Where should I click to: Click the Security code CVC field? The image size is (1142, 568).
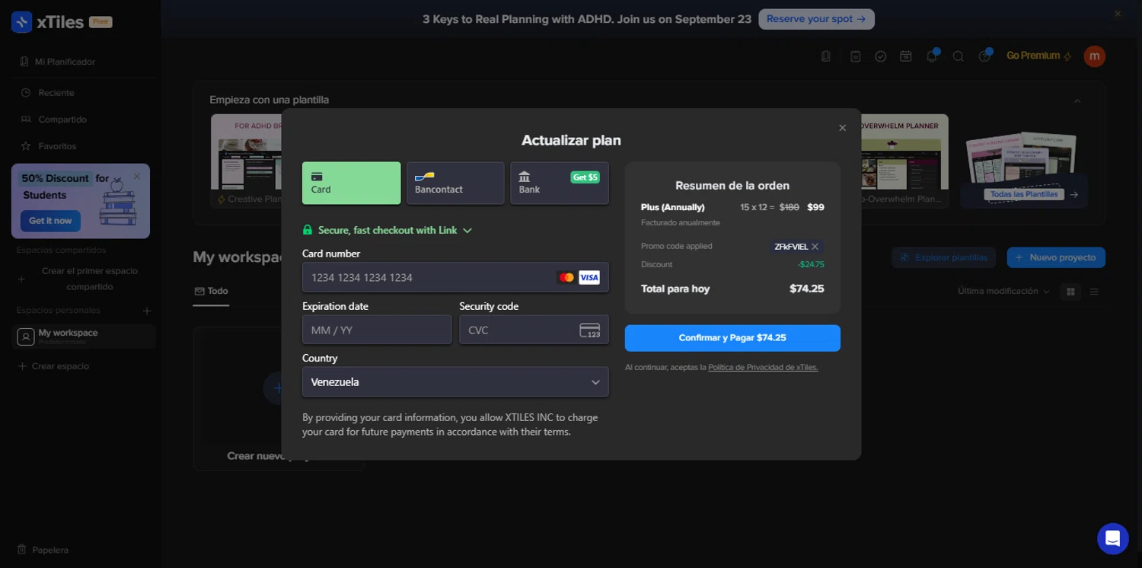534,330
